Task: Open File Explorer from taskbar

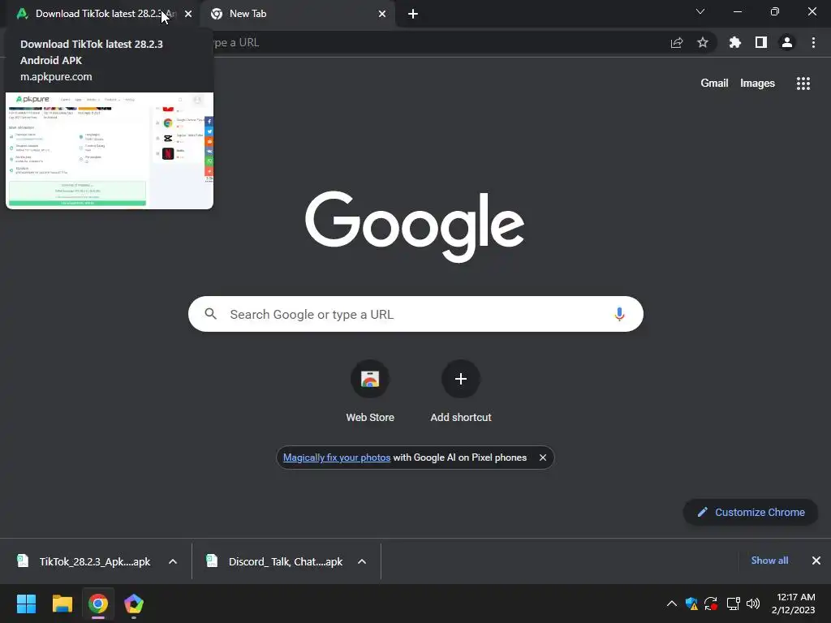Action: click(x=62, y=604)
